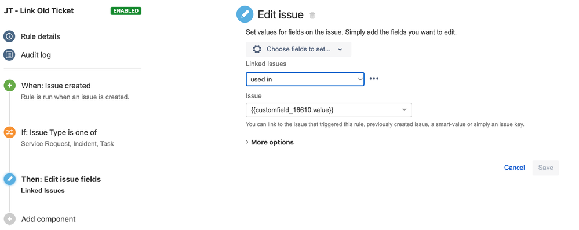Viewport: 579px width, 230px height.
Task: Select the orange condition shuffle icon
Action: pyautogui.click(x=9, y=132)
